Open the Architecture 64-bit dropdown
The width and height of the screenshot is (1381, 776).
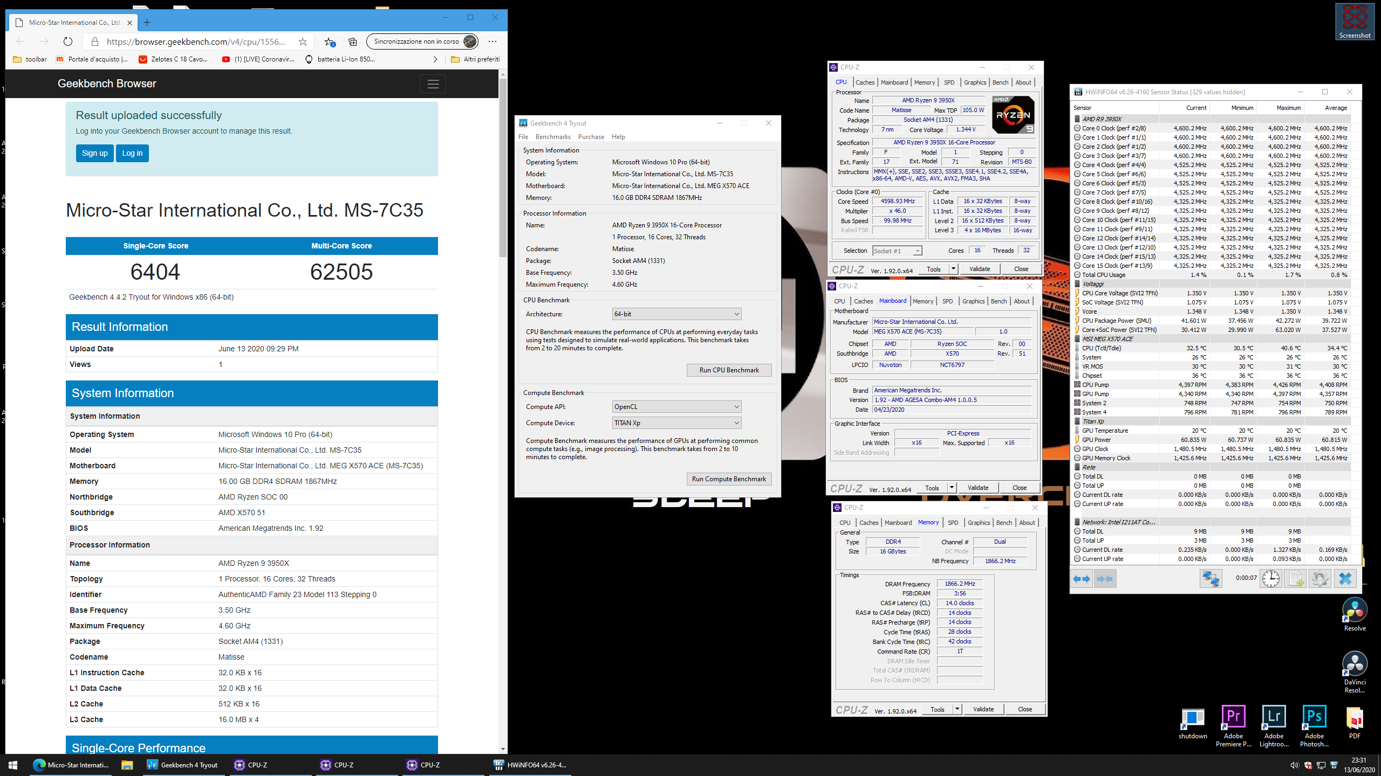click(676, 314)
